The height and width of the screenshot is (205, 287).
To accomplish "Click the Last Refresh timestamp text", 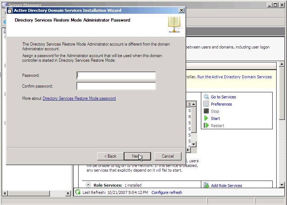I will (115, 192).
